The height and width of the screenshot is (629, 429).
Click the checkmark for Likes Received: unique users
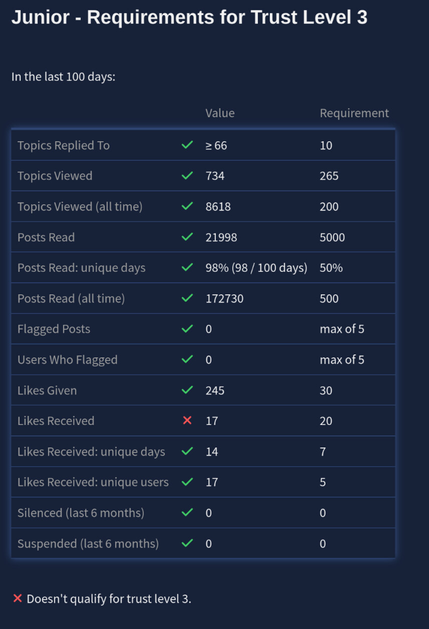point(187,482)
